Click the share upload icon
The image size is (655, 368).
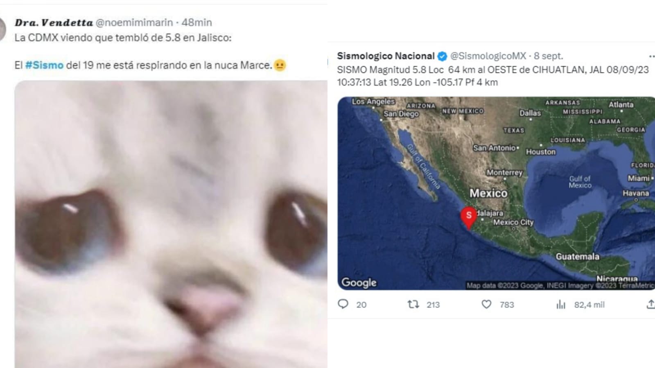650,304
